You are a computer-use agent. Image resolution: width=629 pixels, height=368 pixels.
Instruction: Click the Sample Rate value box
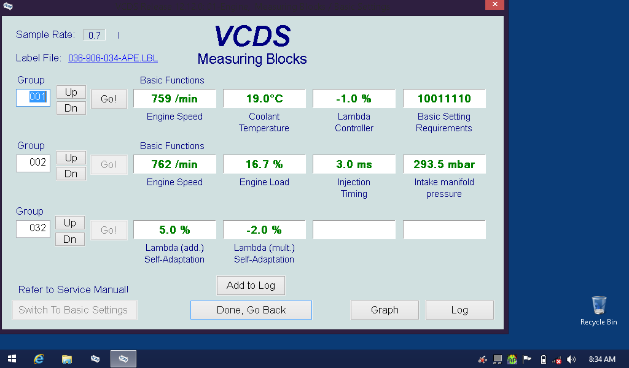(95, 35)
